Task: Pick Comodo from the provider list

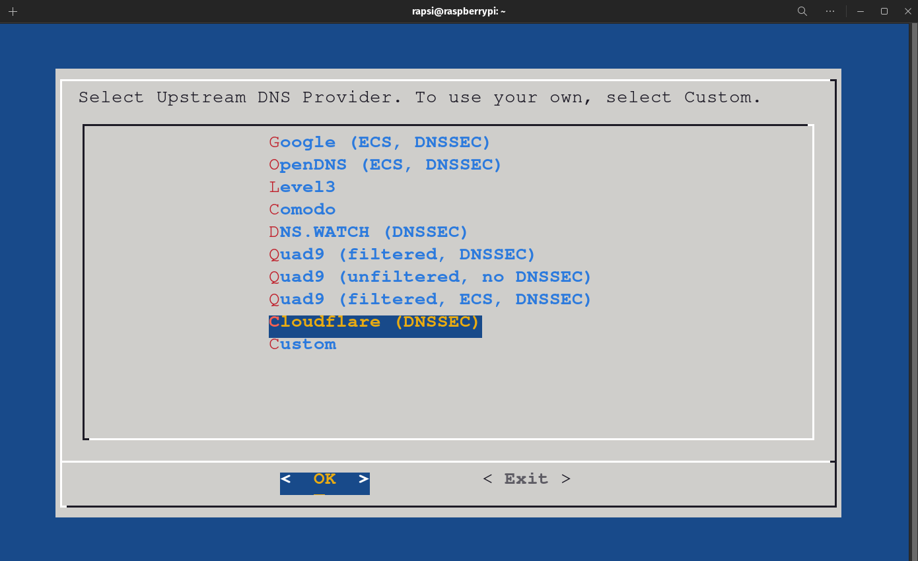Action: (x=302, y=210)
